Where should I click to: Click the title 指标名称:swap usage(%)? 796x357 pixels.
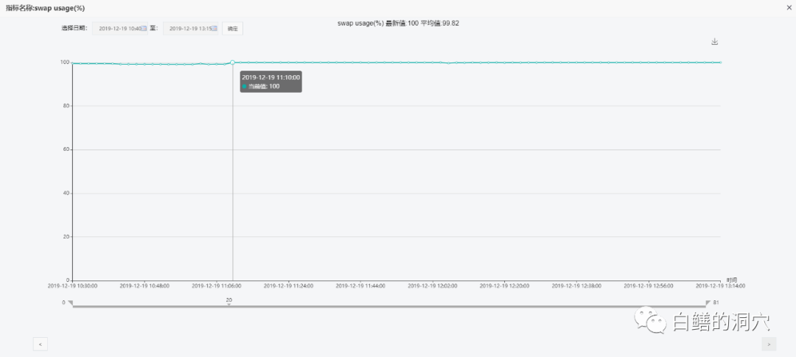tap(45, 7)
